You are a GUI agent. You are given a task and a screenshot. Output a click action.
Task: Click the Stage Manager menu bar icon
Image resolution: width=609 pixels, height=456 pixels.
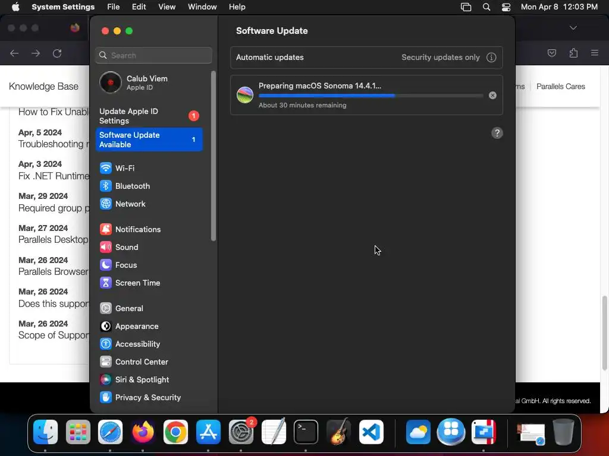[x=466, y=7]
